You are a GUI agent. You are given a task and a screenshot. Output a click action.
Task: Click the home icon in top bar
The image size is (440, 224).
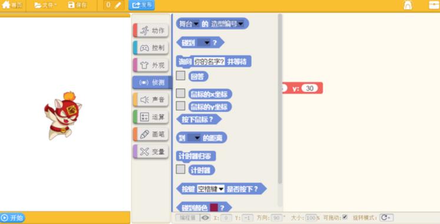pyautogui.click(x=12, y=5)
